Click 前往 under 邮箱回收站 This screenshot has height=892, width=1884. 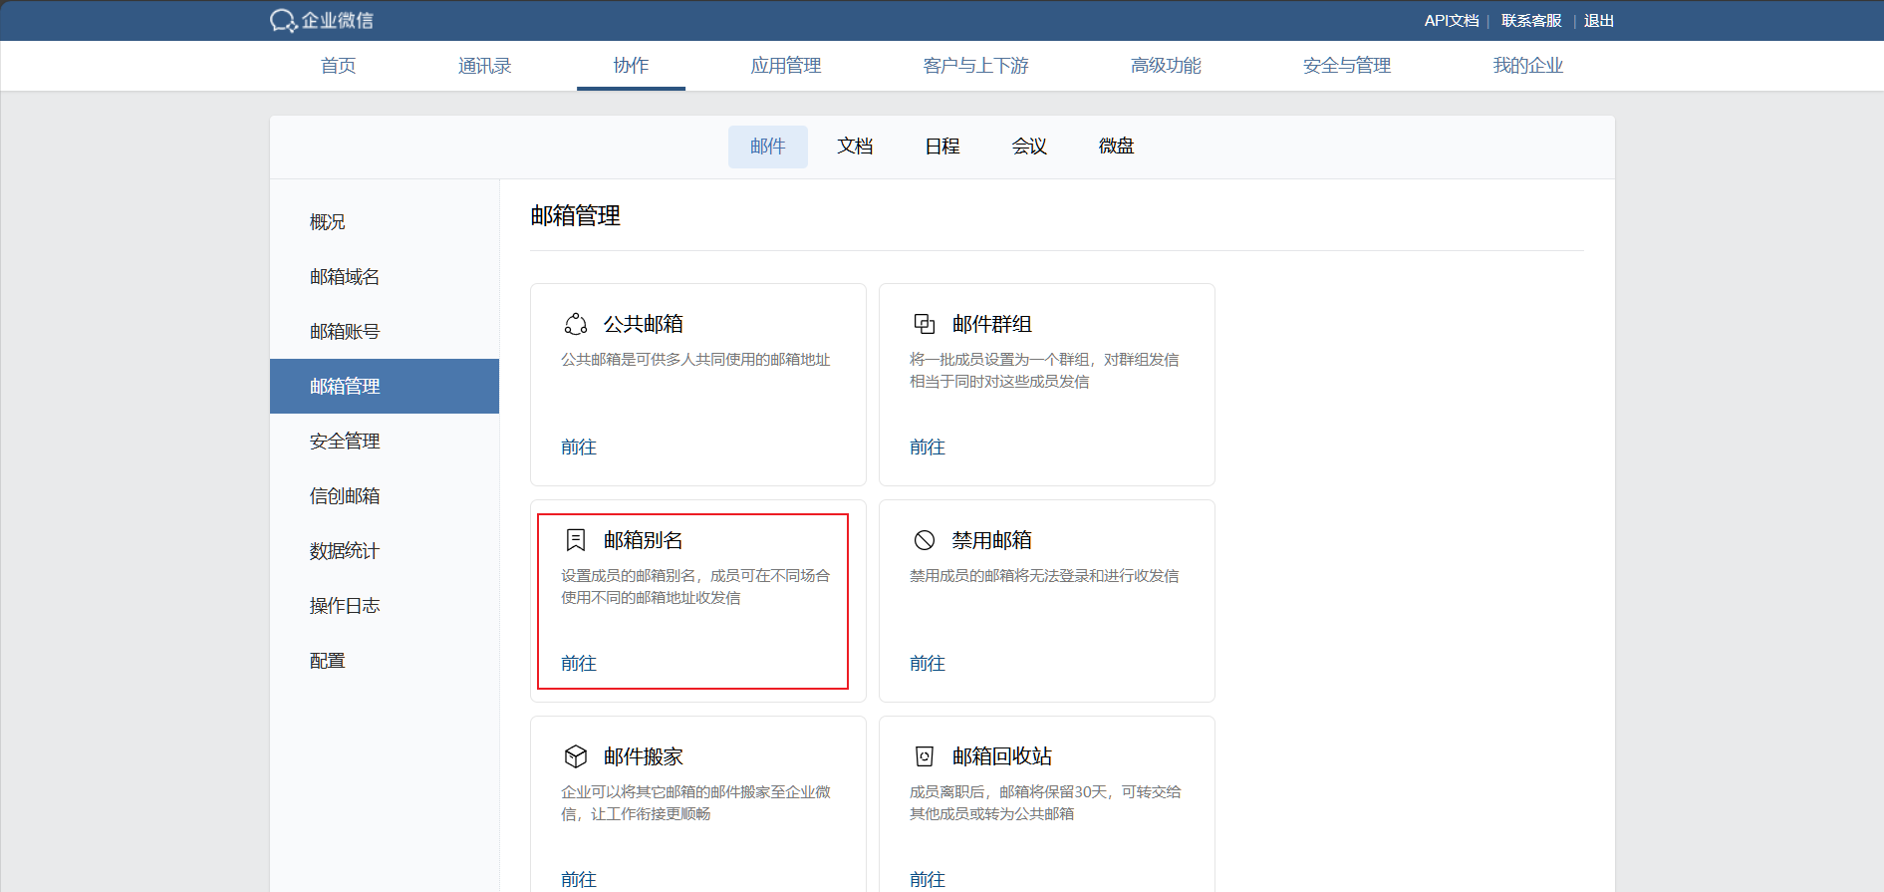(928, 879)
